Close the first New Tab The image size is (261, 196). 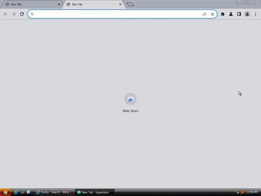(x=59, y=4)
